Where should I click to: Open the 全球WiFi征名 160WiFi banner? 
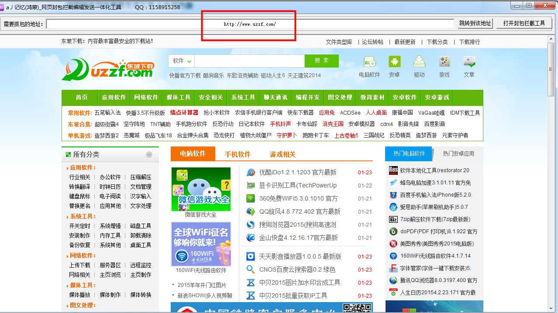[201, 244]
